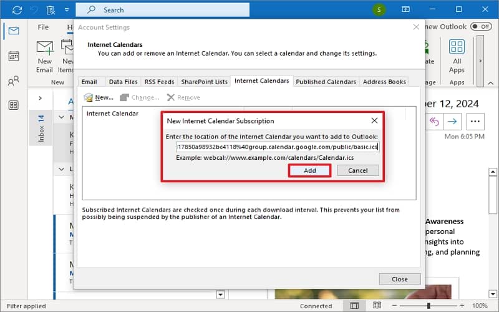Click the ribbon display options icon
The width and height of the screenshot is (499, 312).
coord(406,9)
